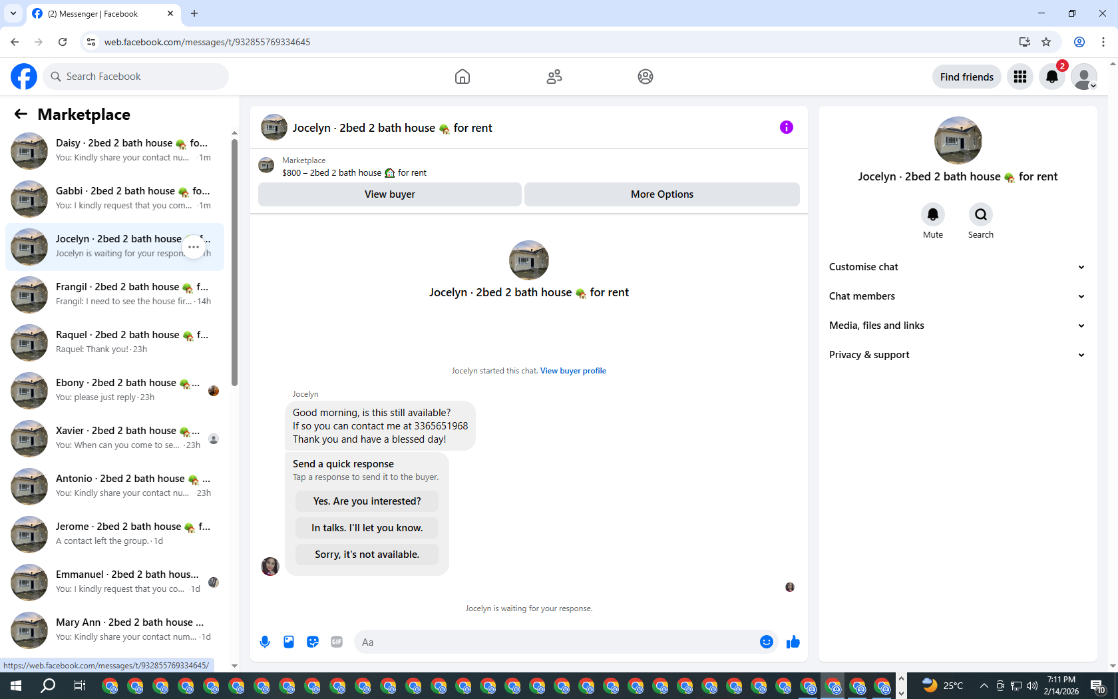Click the Aa message input field

[x=556, y=642]
